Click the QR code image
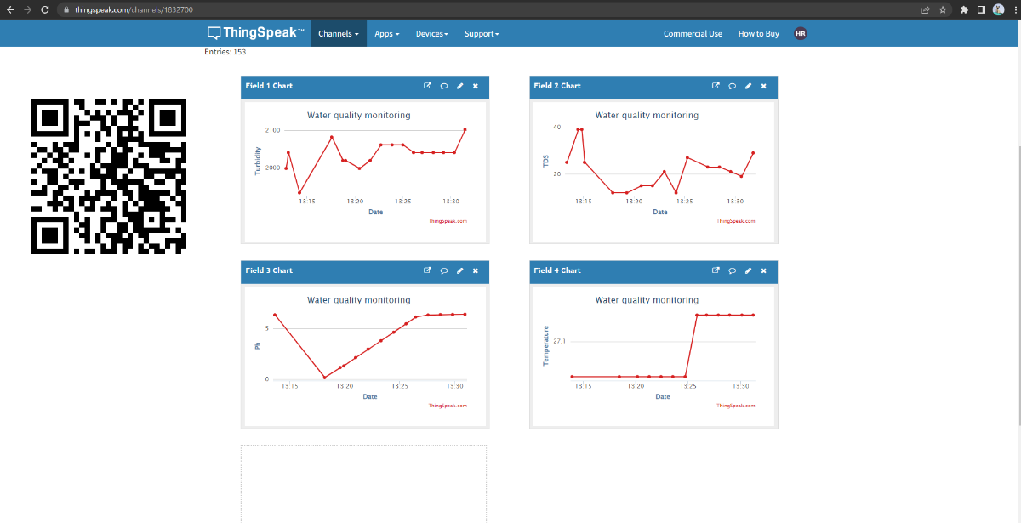The image size is (1021, 523). point(108,176)
